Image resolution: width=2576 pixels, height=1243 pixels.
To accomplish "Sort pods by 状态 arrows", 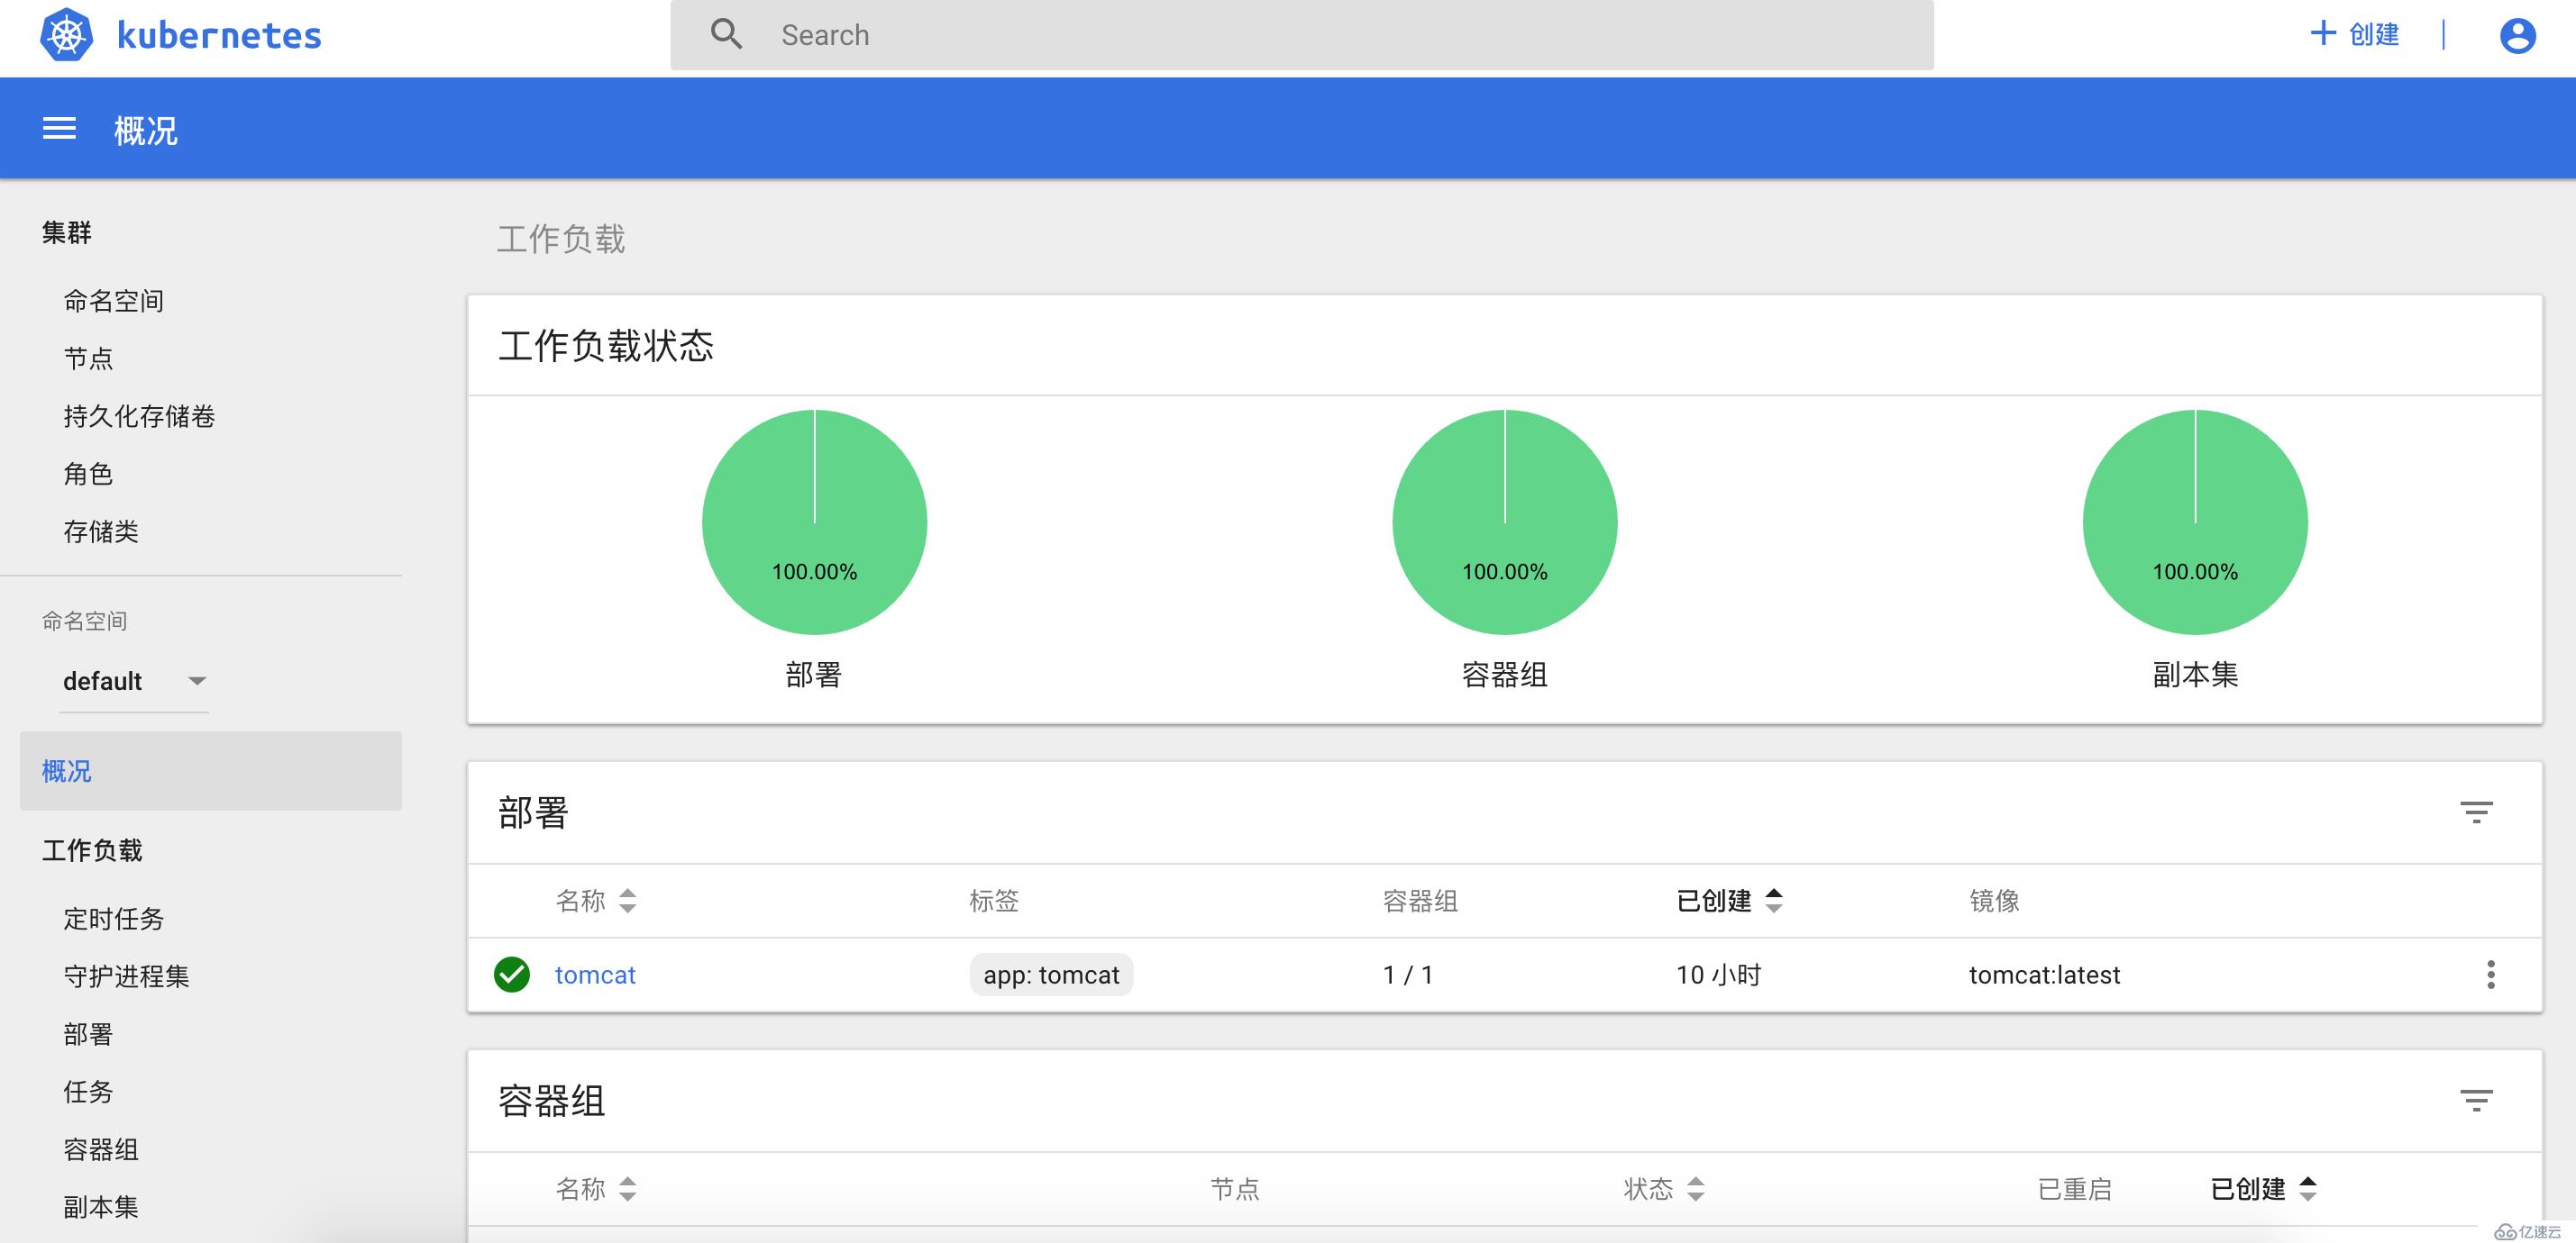I will pyautogui.click(x=1695, y=1188).
